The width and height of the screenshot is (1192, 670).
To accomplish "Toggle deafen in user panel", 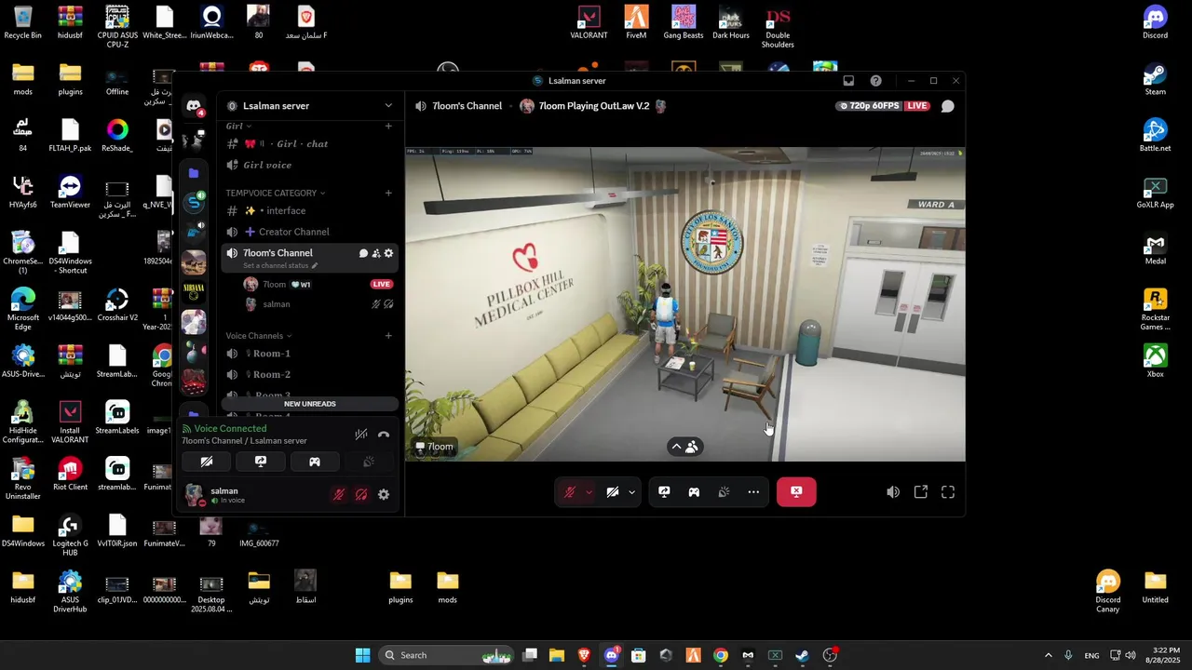I will pos(361,495).
